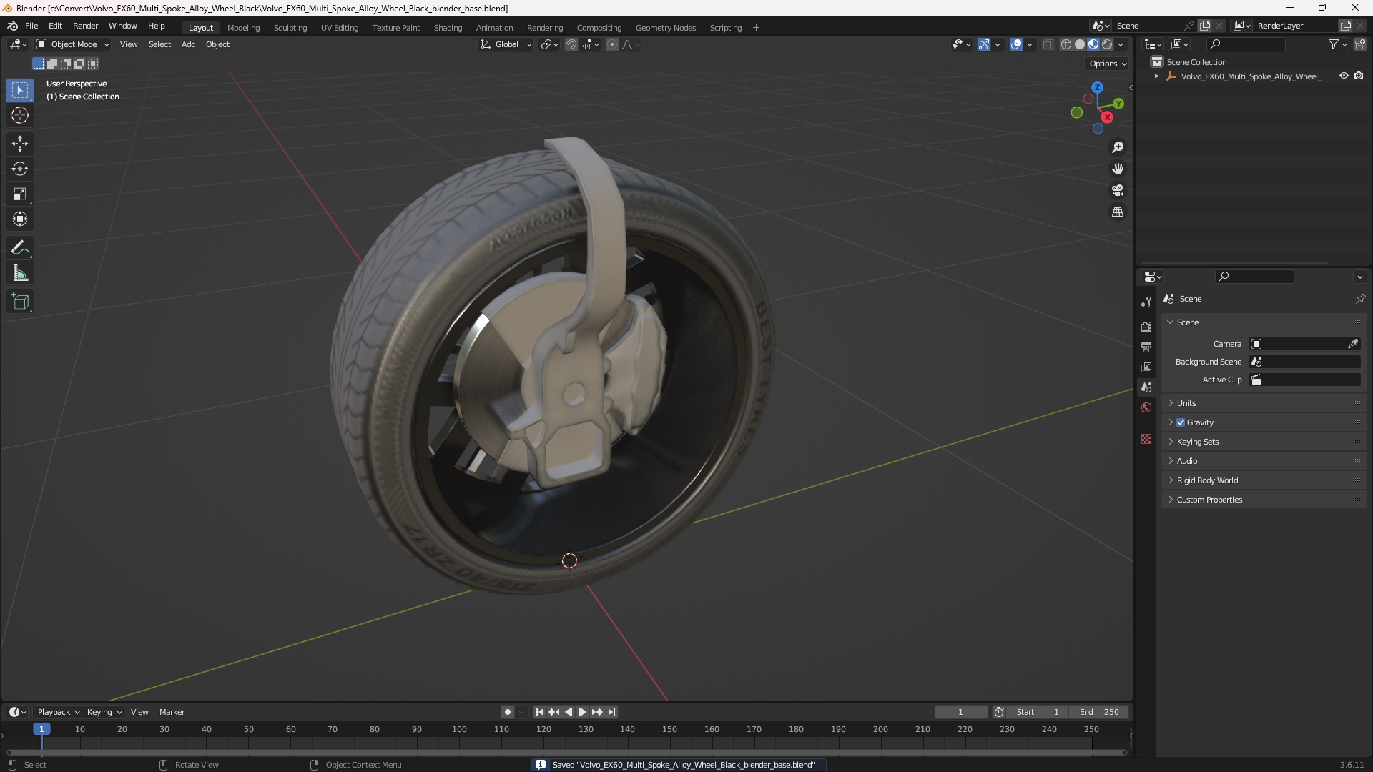Expand the Keying Sets panel

coord(1264,442)
